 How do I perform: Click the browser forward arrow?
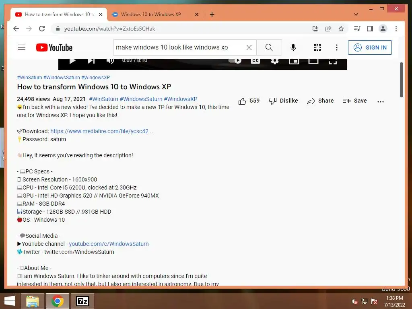click(x=29, y=29)
